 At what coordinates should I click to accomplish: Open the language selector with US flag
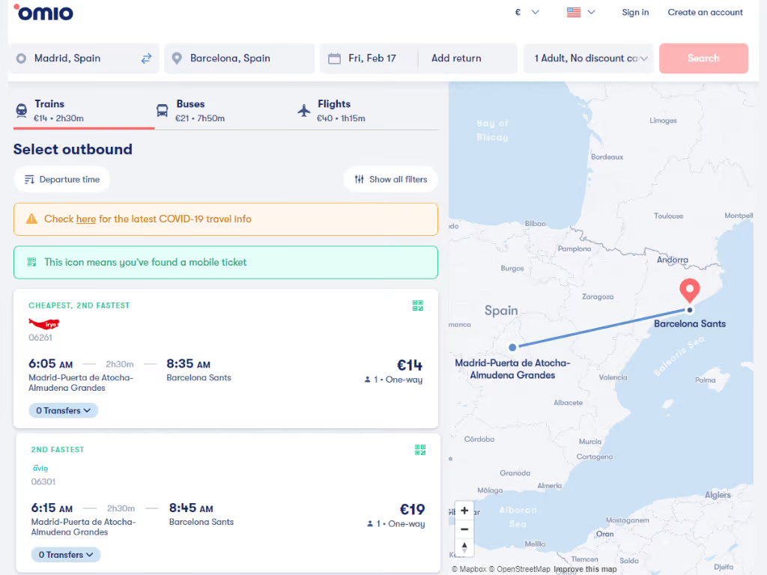[x=580, y=12]
